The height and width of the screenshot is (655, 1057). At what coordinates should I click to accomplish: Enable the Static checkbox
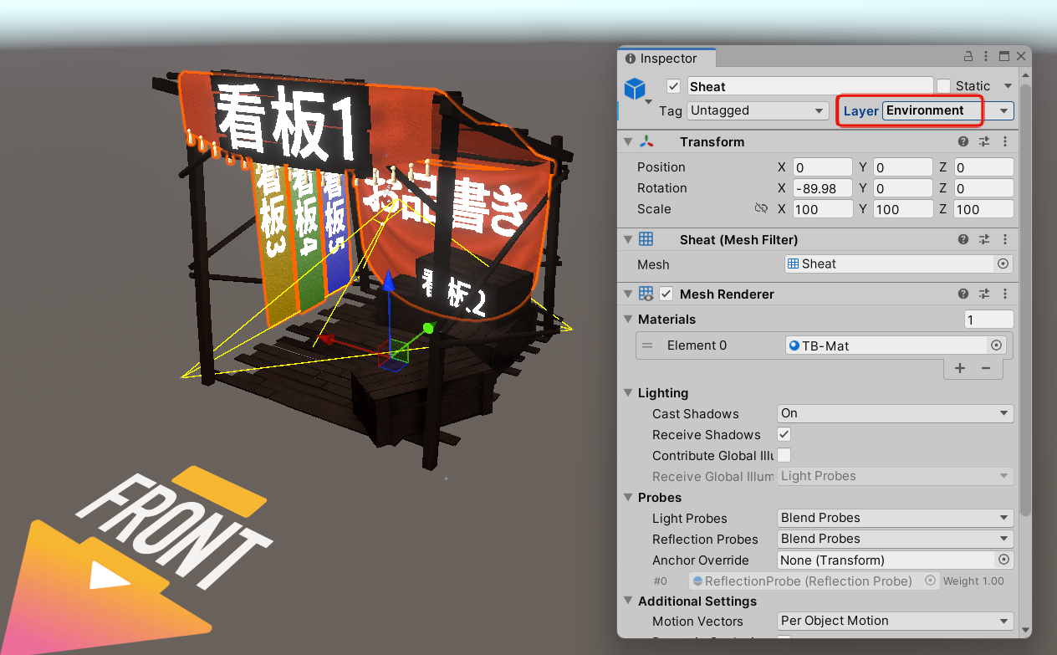coord(944,86)
